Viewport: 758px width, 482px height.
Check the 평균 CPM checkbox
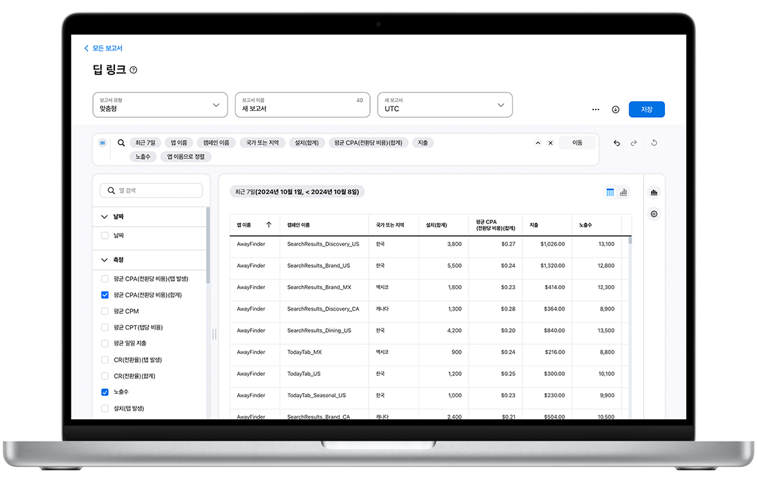coord(105,311)
